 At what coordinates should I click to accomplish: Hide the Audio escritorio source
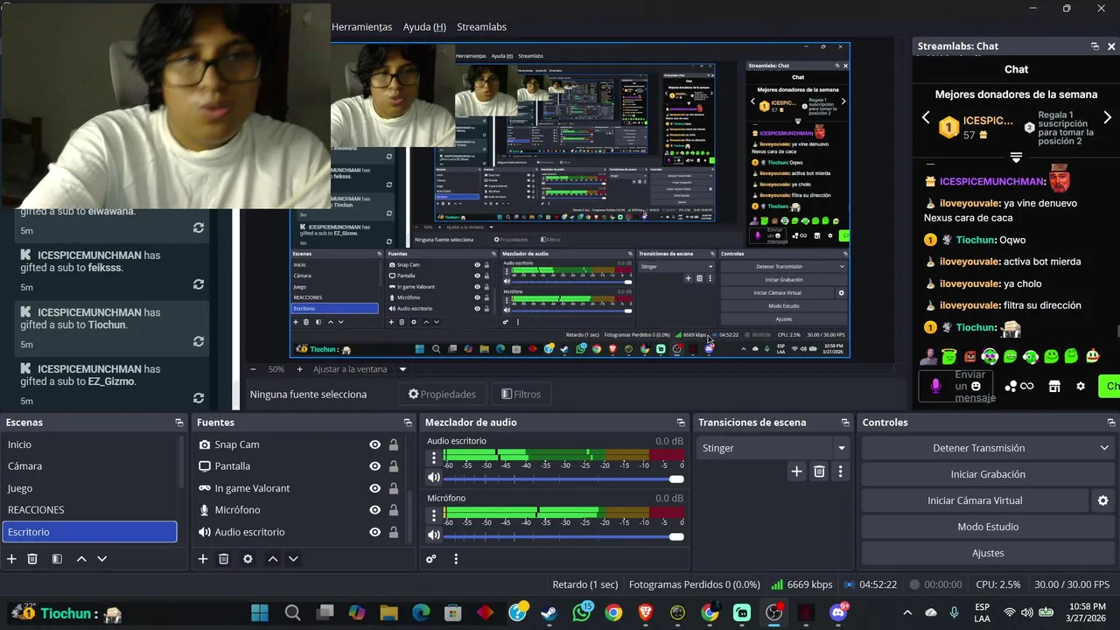click(374, 532)
